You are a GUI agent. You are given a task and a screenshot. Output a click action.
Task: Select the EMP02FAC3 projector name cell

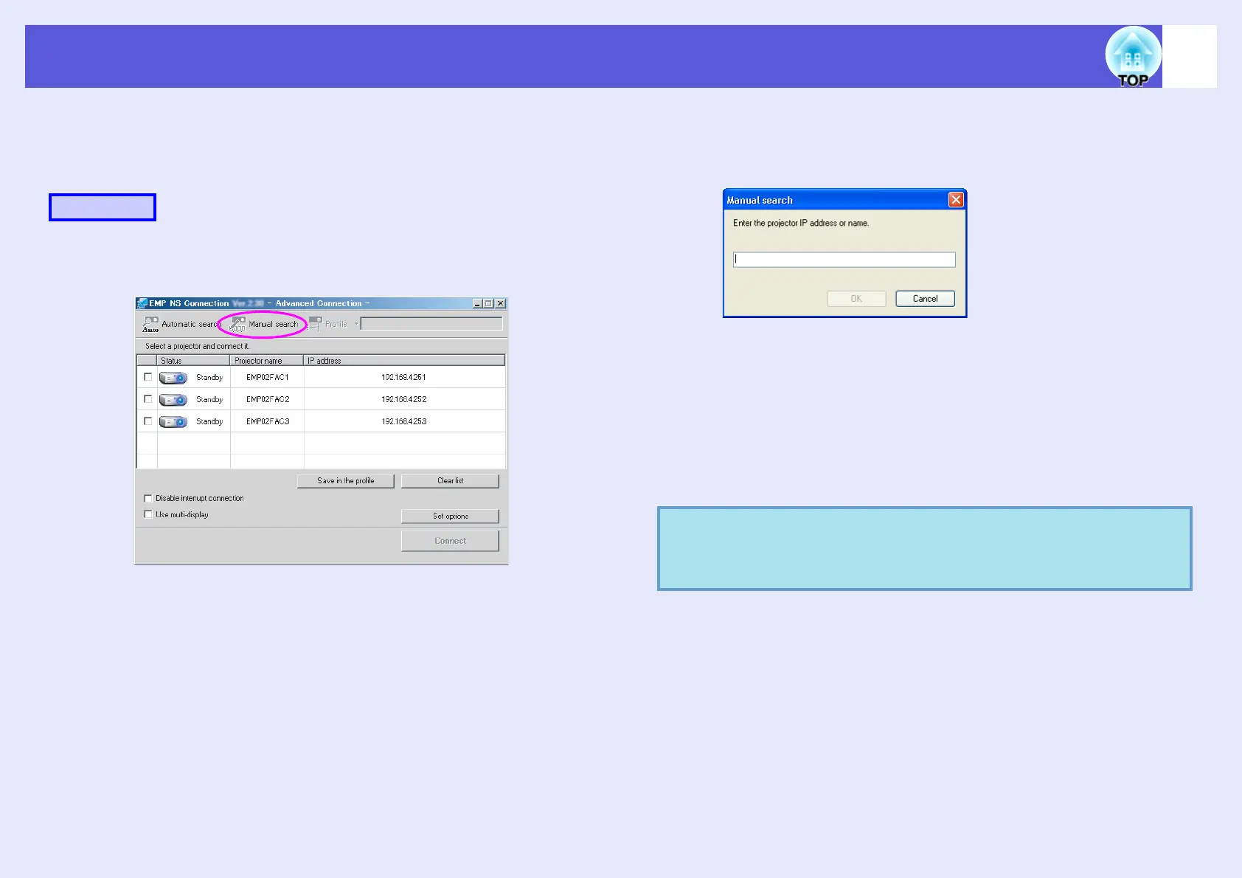pos(267,421)
